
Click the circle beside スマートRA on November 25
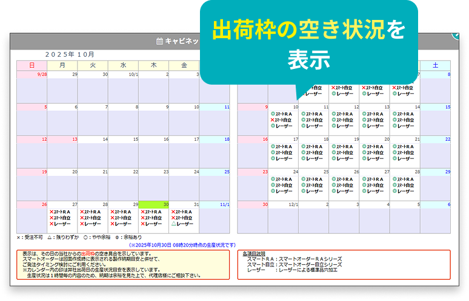[304, 179]
